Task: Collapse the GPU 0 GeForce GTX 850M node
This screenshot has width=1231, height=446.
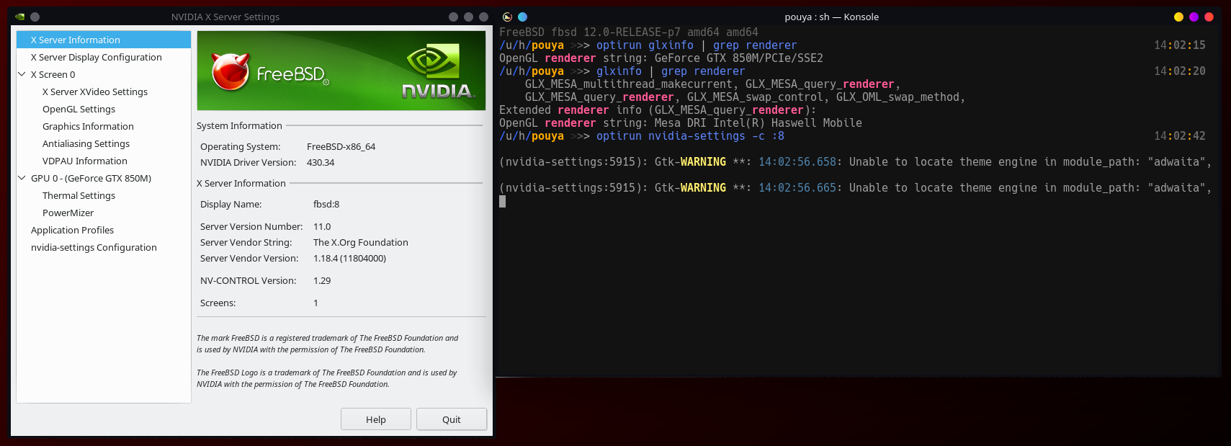Action: coord(22,178)
